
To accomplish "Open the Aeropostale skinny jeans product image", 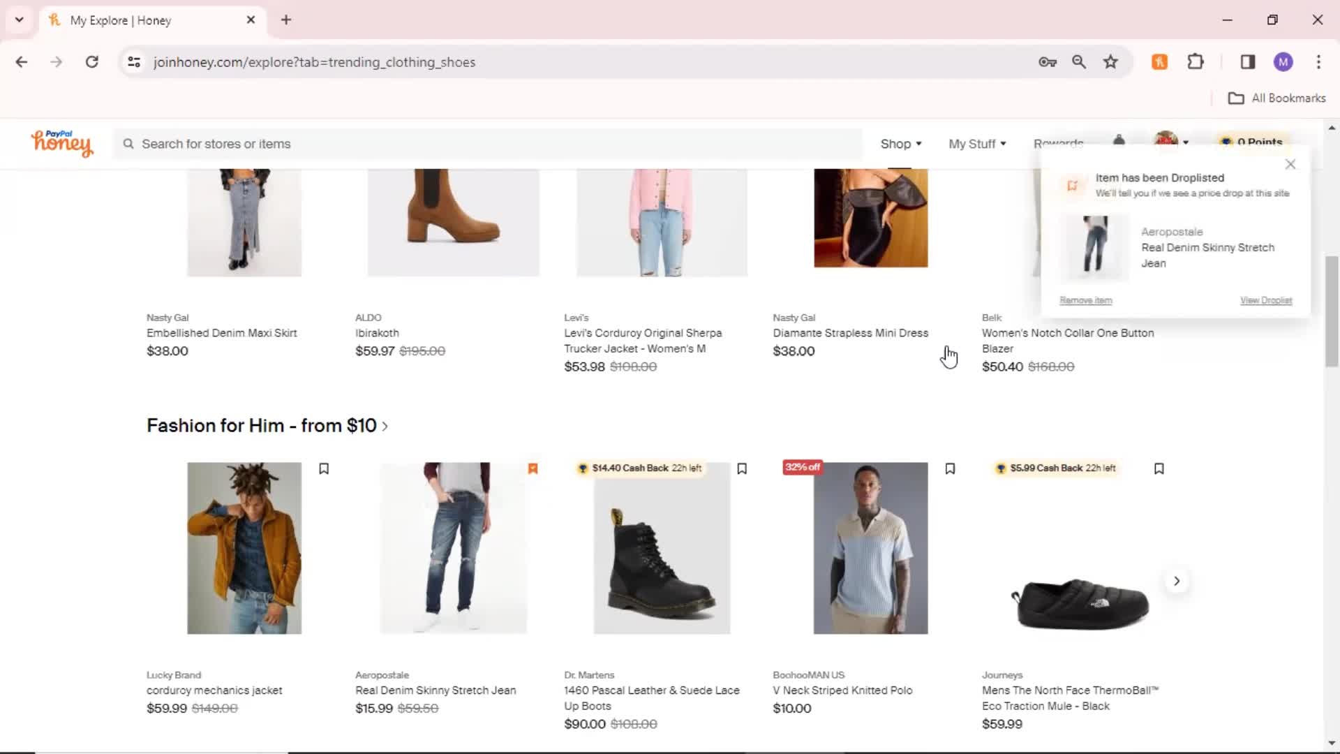I will coord(454,548).
